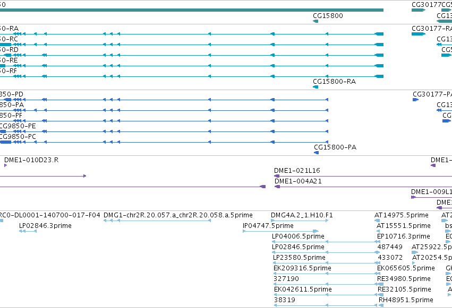452x308 pixels.
Task: Click the RH48951.5prime label
Action: coord(406,300)
